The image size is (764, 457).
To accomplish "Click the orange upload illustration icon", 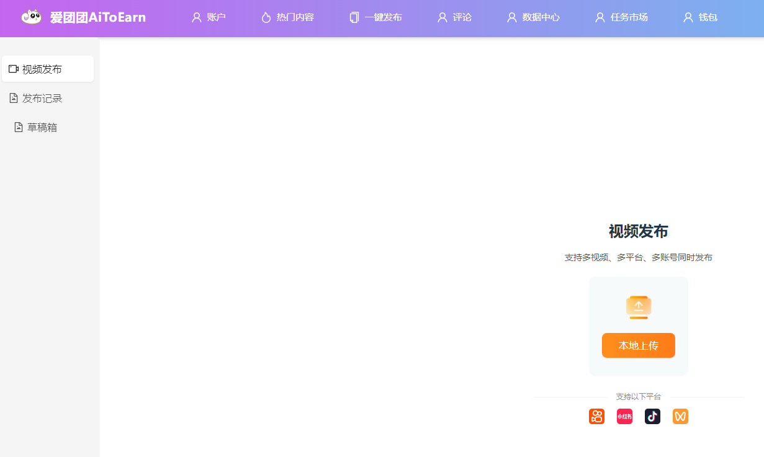I will [638, 308].
